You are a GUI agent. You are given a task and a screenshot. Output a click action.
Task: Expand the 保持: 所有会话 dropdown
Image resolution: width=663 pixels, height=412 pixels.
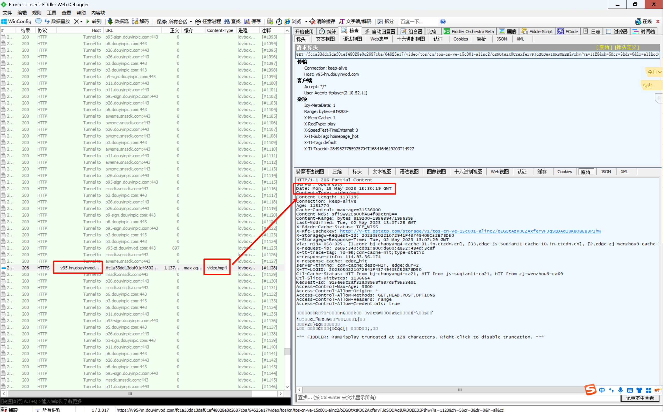(x=174, y=21)
